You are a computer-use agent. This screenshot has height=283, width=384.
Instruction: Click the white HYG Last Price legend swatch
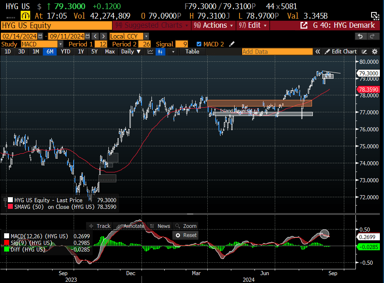(10, 200)
